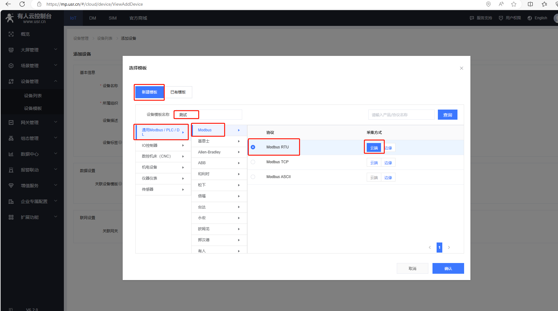558x311 pixels.
Task: Select the Modbus ASCII radio button
Action: tap(253, 177)
